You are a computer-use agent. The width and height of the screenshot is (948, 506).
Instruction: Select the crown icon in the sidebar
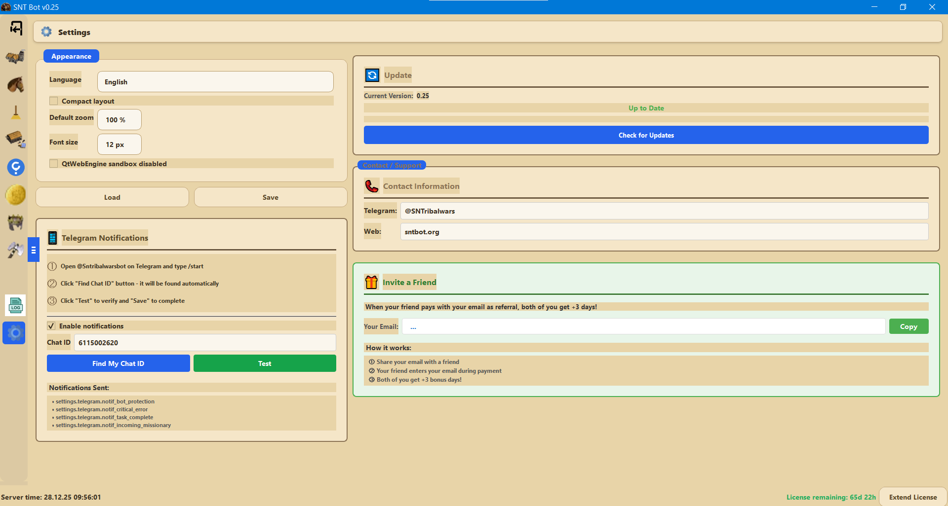pyautogui.click(x=15, y=222)
